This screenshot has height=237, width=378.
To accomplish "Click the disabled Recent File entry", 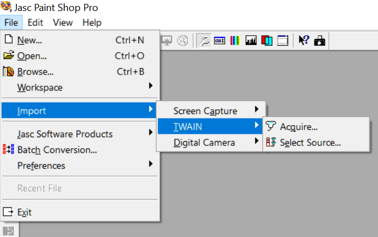I will click(x=80, y=188).
